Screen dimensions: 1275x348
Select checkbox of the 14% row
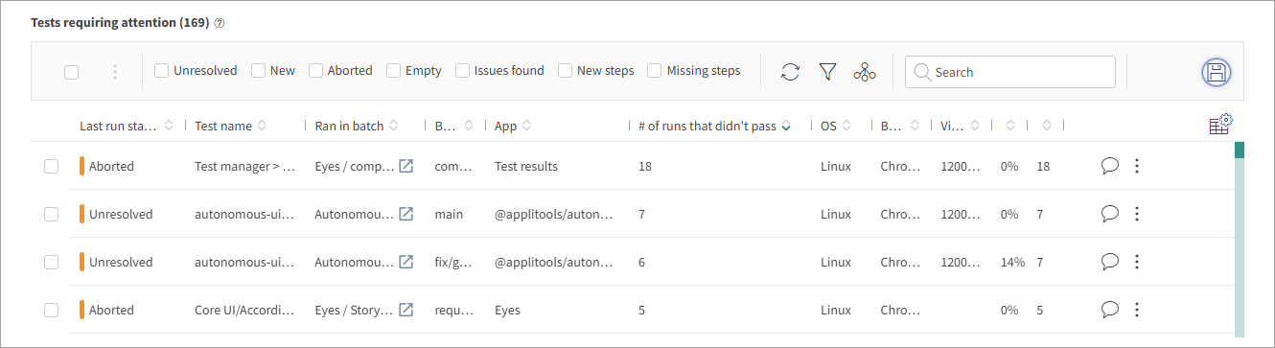pos(52,262)
